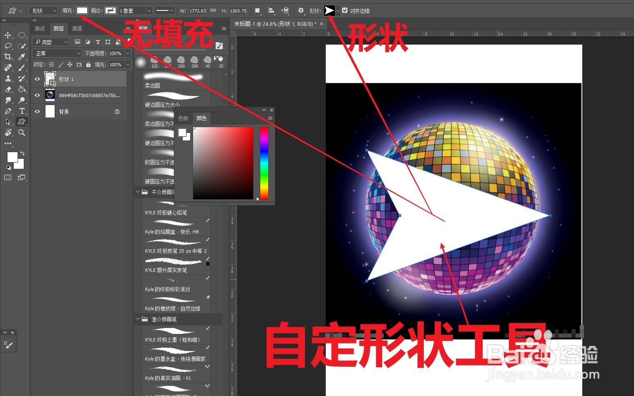Uncheck the 对齐边缘 checkbox
634x396 pixels.
[x=345, y=10]
